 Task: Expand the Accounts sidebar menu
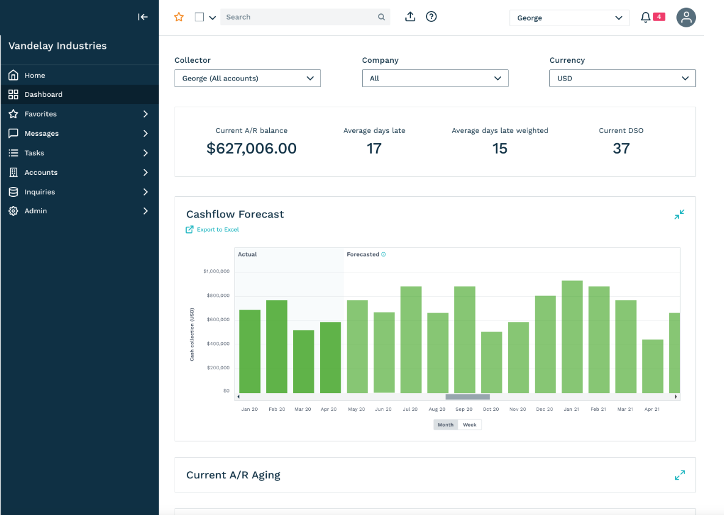(79, 172)
